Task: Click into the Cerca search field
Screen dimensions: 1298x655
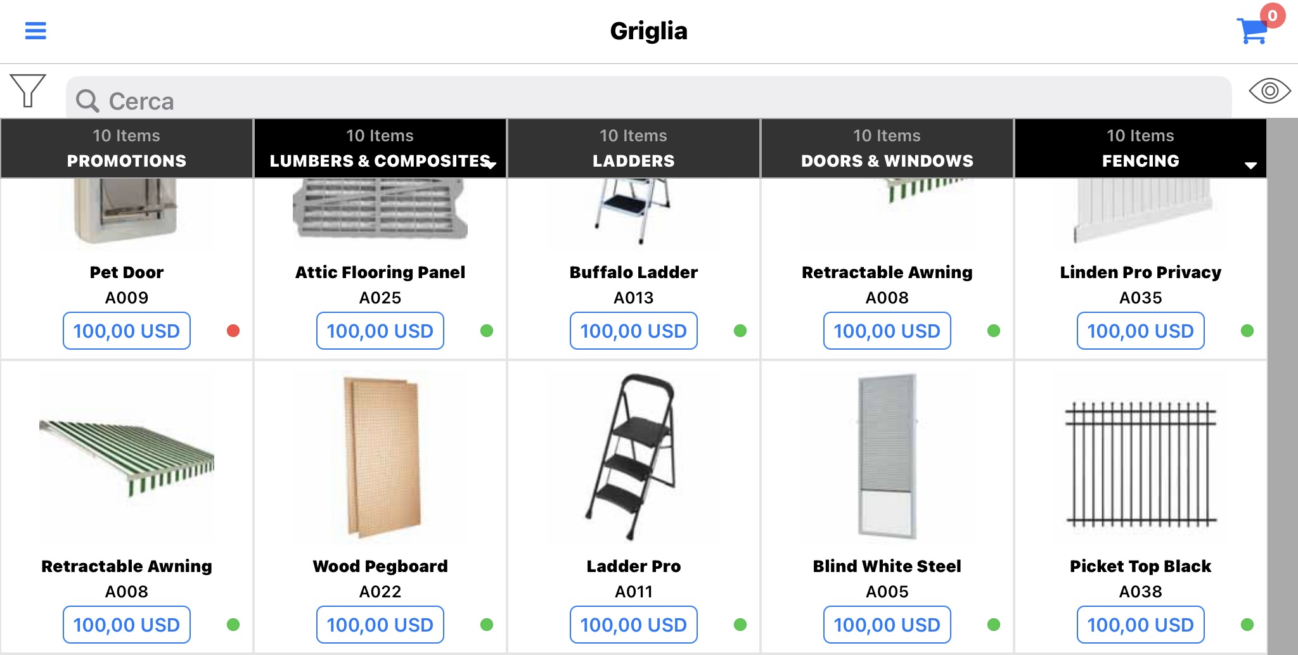Action: pos(649,98)
